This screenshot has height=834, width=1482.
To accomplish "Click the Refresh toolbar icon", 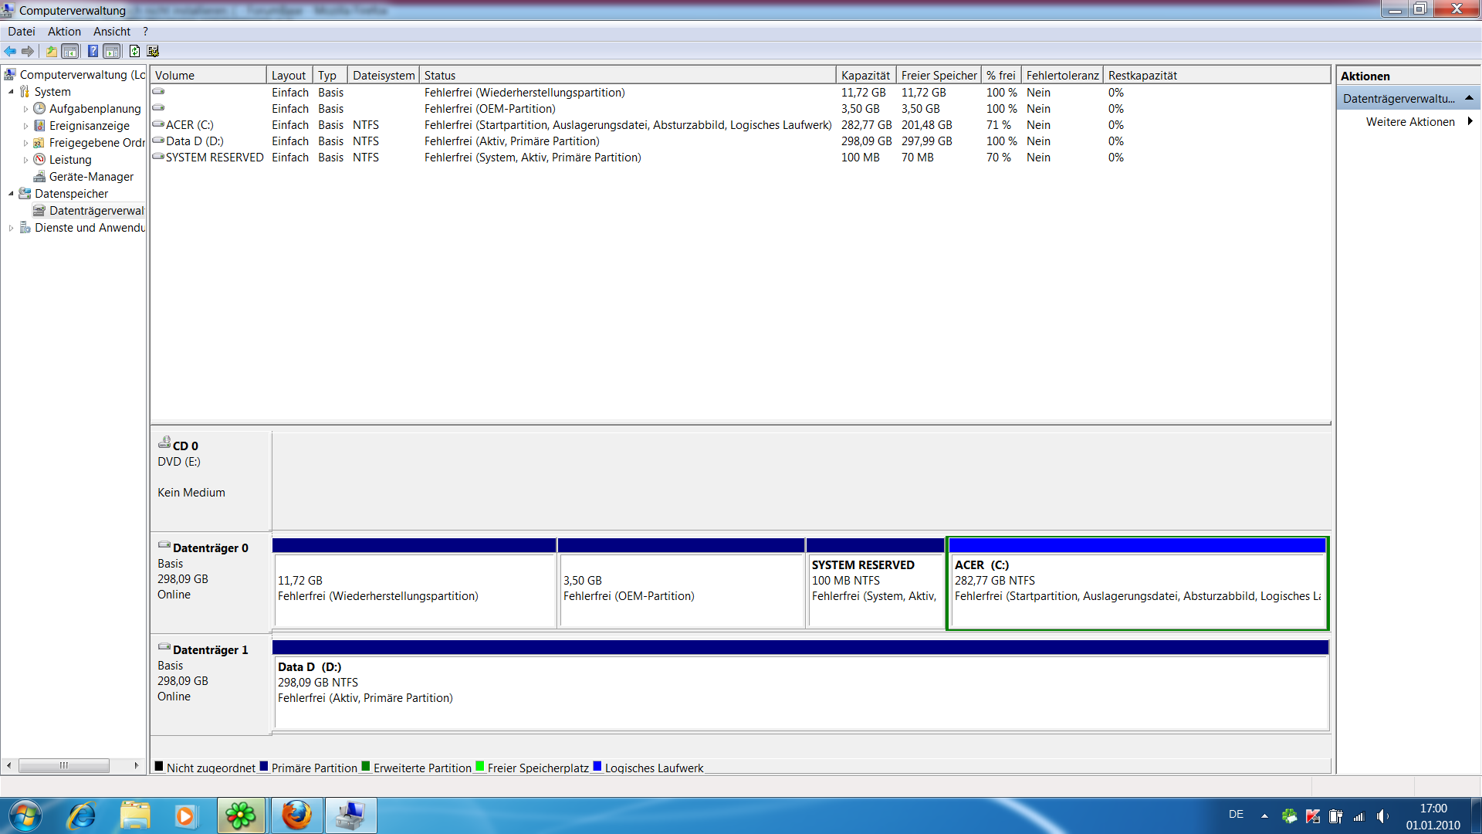I will (134, 51).
